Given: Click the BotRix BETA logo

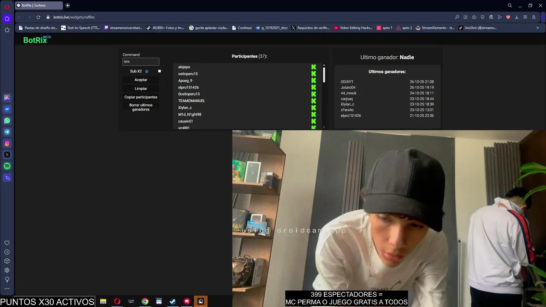Looking at the screenshot, I should [x=37, y=40].
